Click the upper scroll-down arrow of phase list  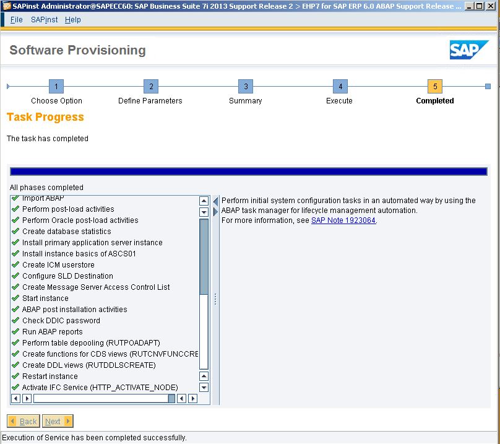pyautogui.click(x=204, y=212)
